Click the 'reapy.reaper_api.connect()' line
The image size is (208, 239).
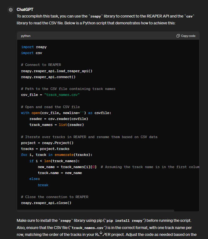coord(48,77)
